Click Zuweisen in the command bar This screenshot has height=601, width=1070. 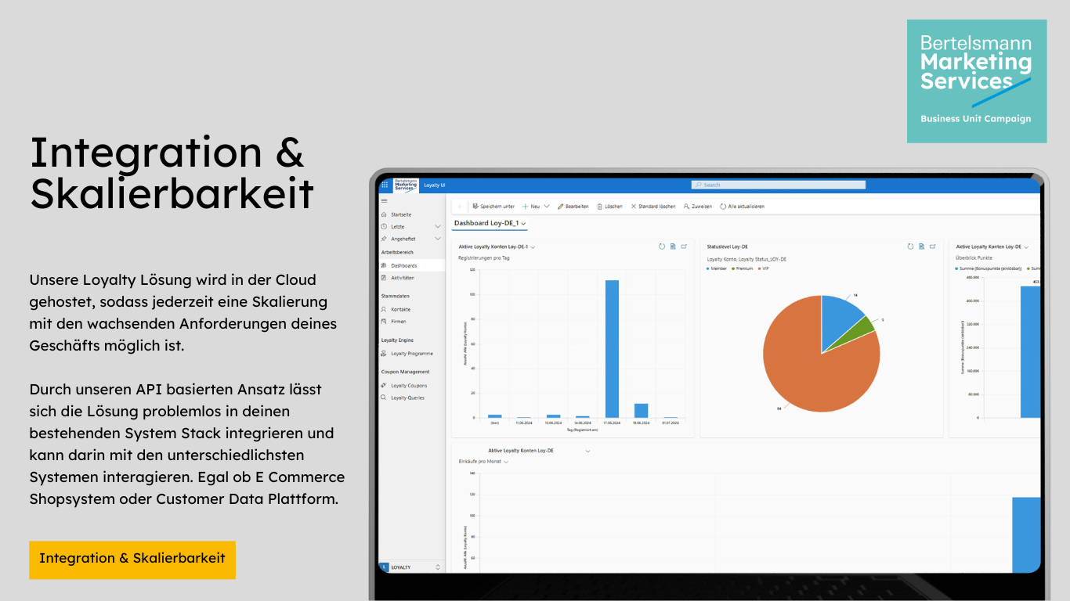[697, 207]
